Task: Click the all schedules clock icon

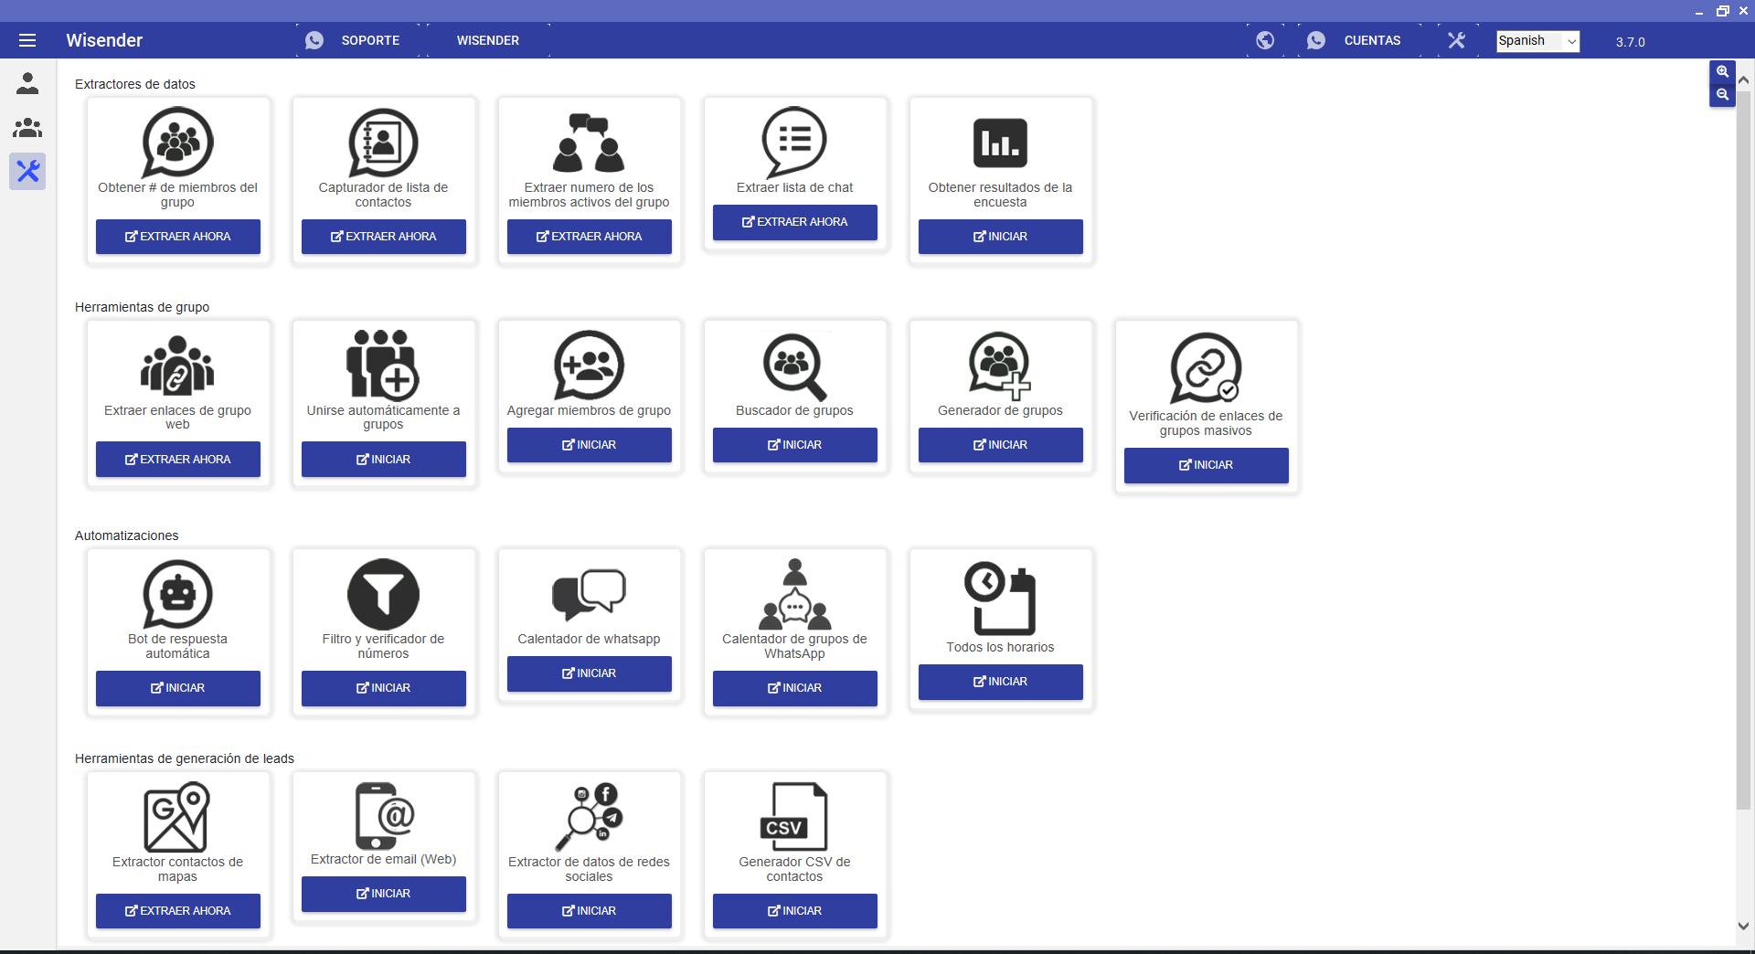Action: pos(1000,599)
